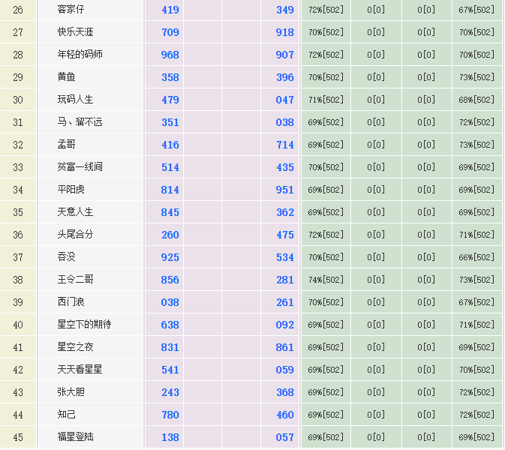This screenshot has width=505, height=450.
Task: Click row number 31 for 马、猫不远
Action: (18, 122)
